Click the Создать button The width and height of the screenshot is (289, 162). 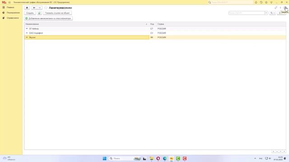tap(30, 13)
